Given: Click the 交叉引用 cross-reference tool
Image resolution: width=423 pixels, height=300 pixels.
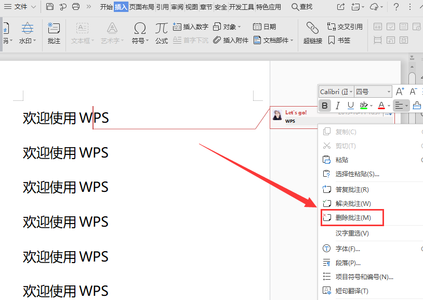Looking at the screenshot, I should click(x=345, y=27).
